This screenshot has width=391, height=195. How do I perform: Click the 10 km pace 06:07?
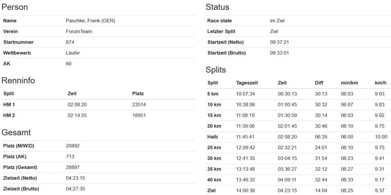coord(347,105)
